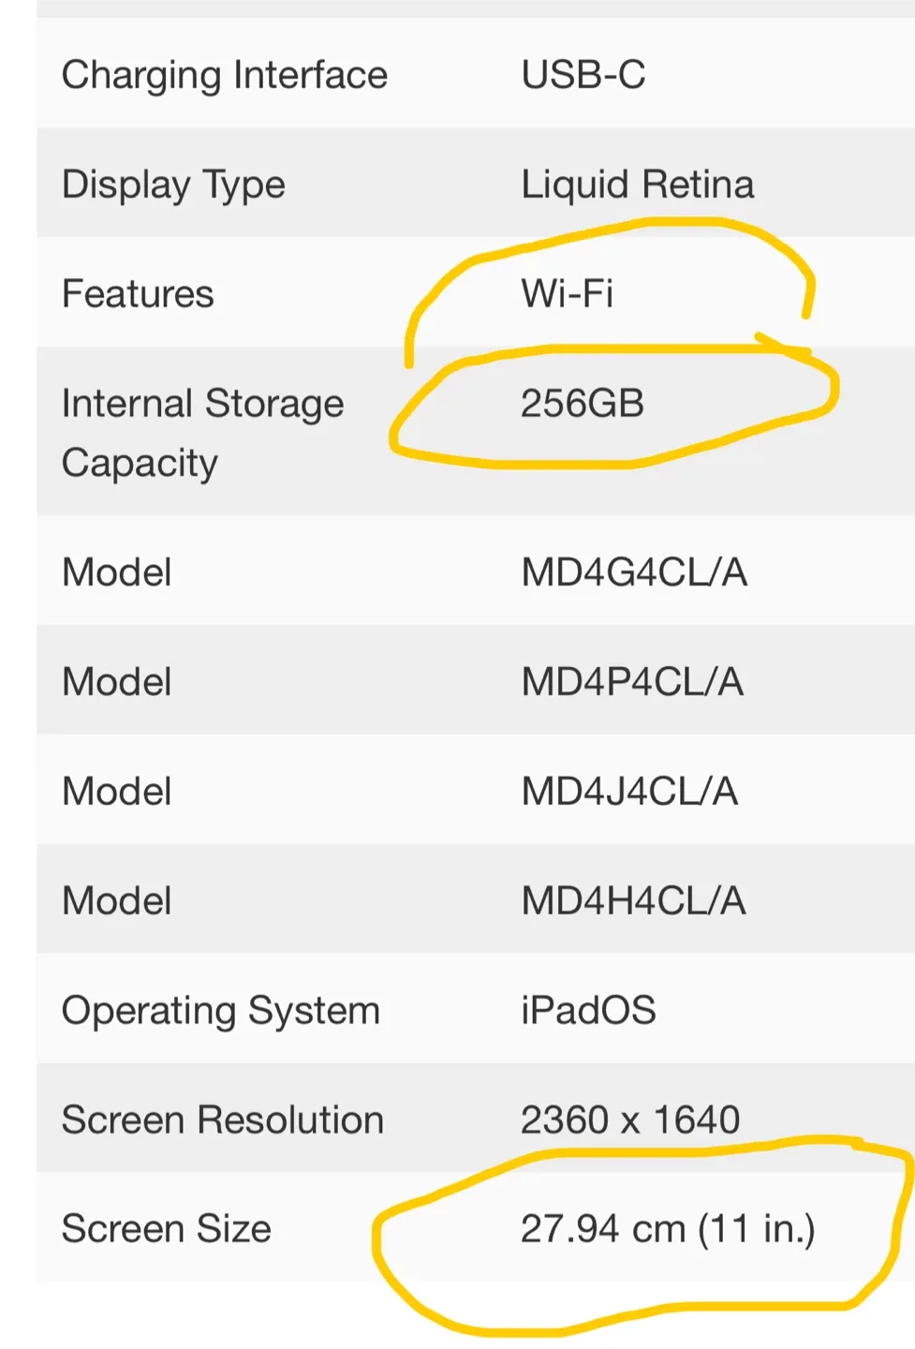This screenshot has height=1349, width=915.
Task: Tap the circled 256GB storage value
Action: (x=582, y=404)
